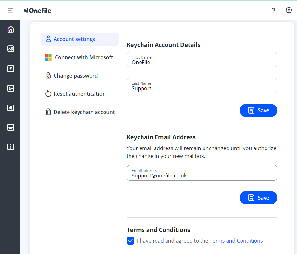Screen dimensions: 297x254
Task: Save the Keychain Email Address
Action: coord(258,198)
